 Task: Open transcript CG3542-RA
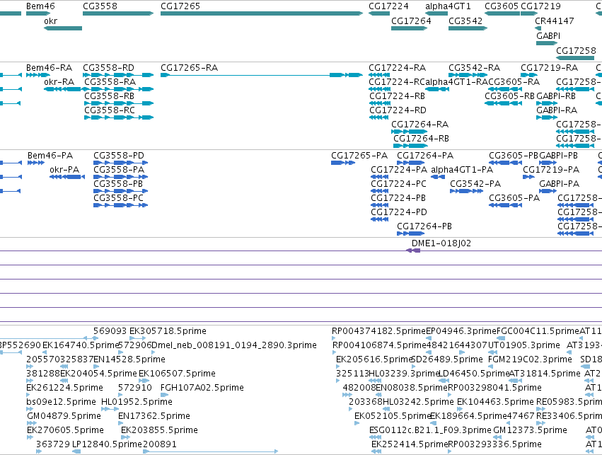tap(474, 68)
